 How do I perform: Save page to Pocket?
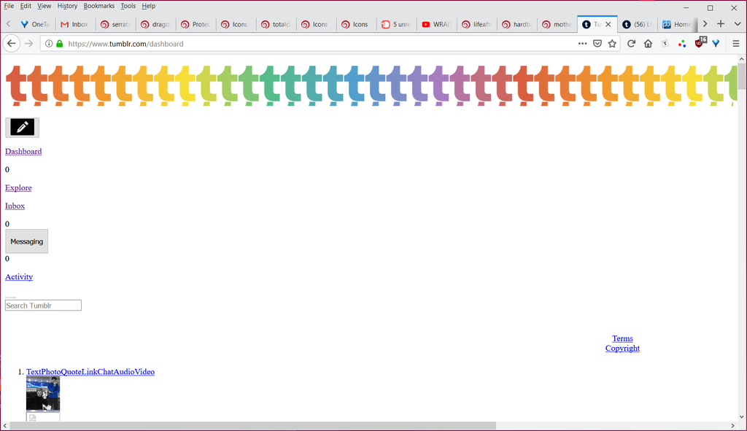597,43
